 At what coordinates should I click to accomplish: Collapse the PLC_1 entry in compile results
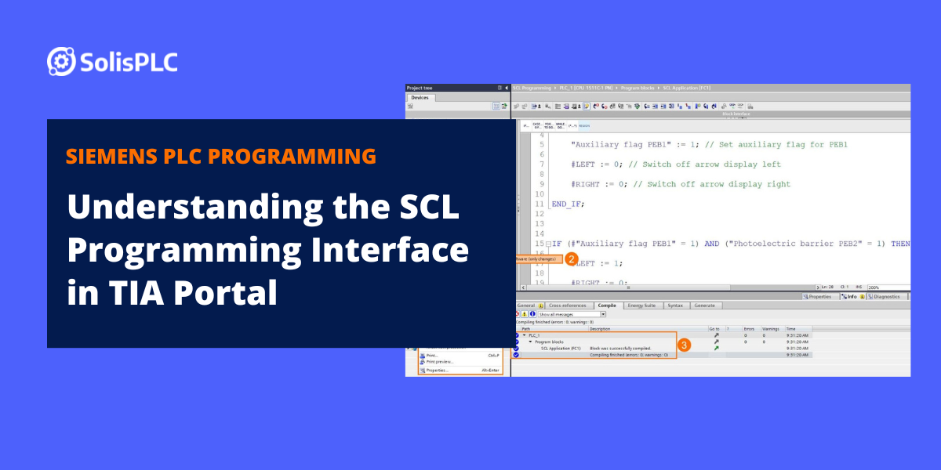click(x=525, y=334)
